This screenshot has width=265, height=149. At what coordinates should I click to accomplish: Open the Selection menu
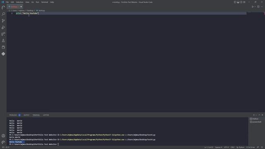point(19,2)
